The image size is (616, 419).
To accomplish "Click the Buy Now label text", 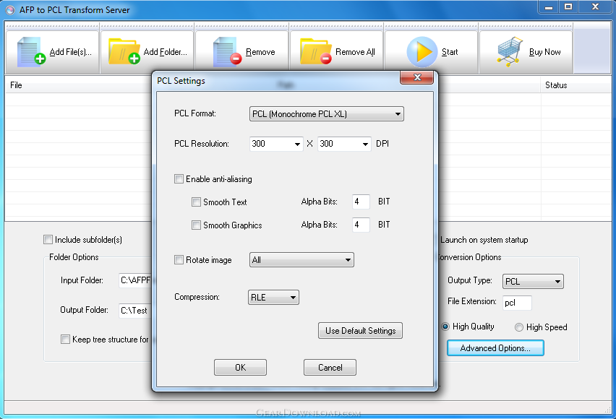I will (x=545, y=52).
